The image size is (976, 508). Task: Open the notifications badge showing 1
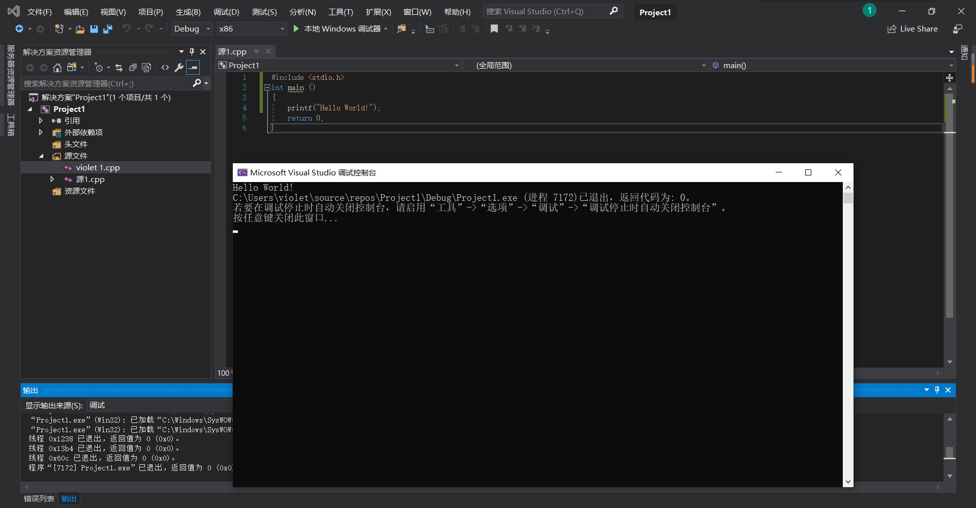(869, 11)
